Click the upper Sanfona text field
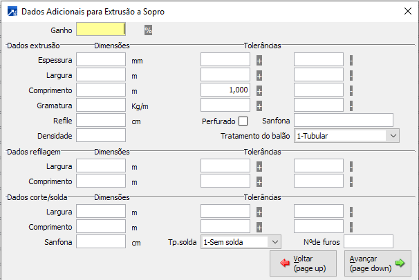Image resolution: width=419 pixels, height=280 pixels. [x=343, y=121]
